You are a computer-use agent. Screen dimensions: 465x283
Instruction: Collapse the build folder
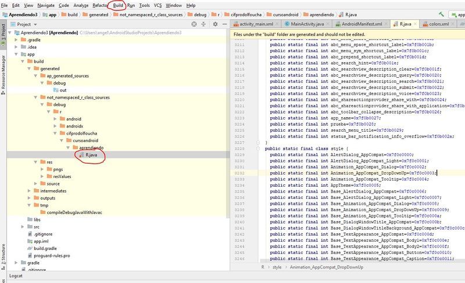(23, 61)
